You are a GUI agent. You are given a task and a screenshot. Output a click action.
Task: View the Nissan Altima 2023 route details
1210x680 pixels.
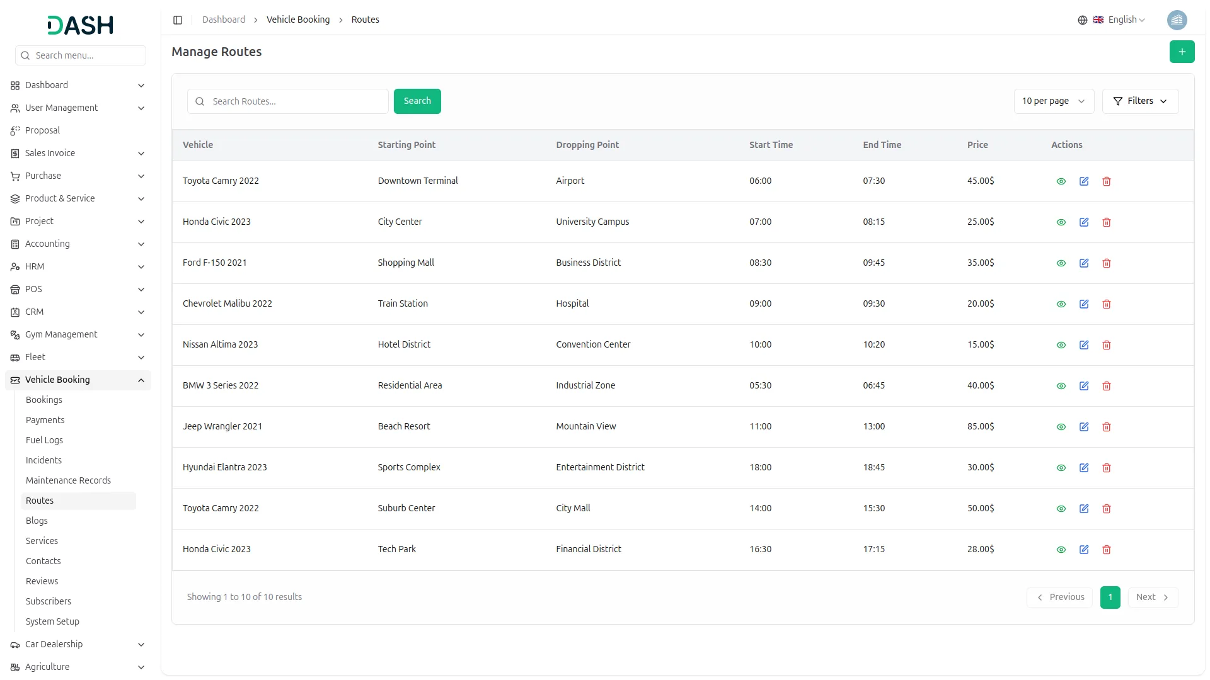1061,345
